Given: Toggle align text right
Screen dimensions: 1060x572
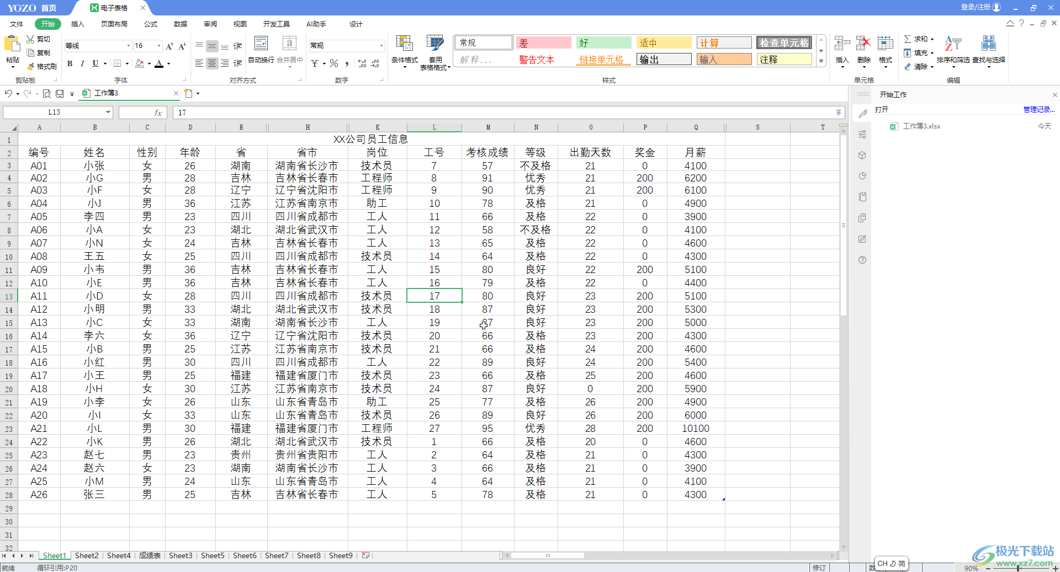Looking at the screenshot, I should pos(225,63).
